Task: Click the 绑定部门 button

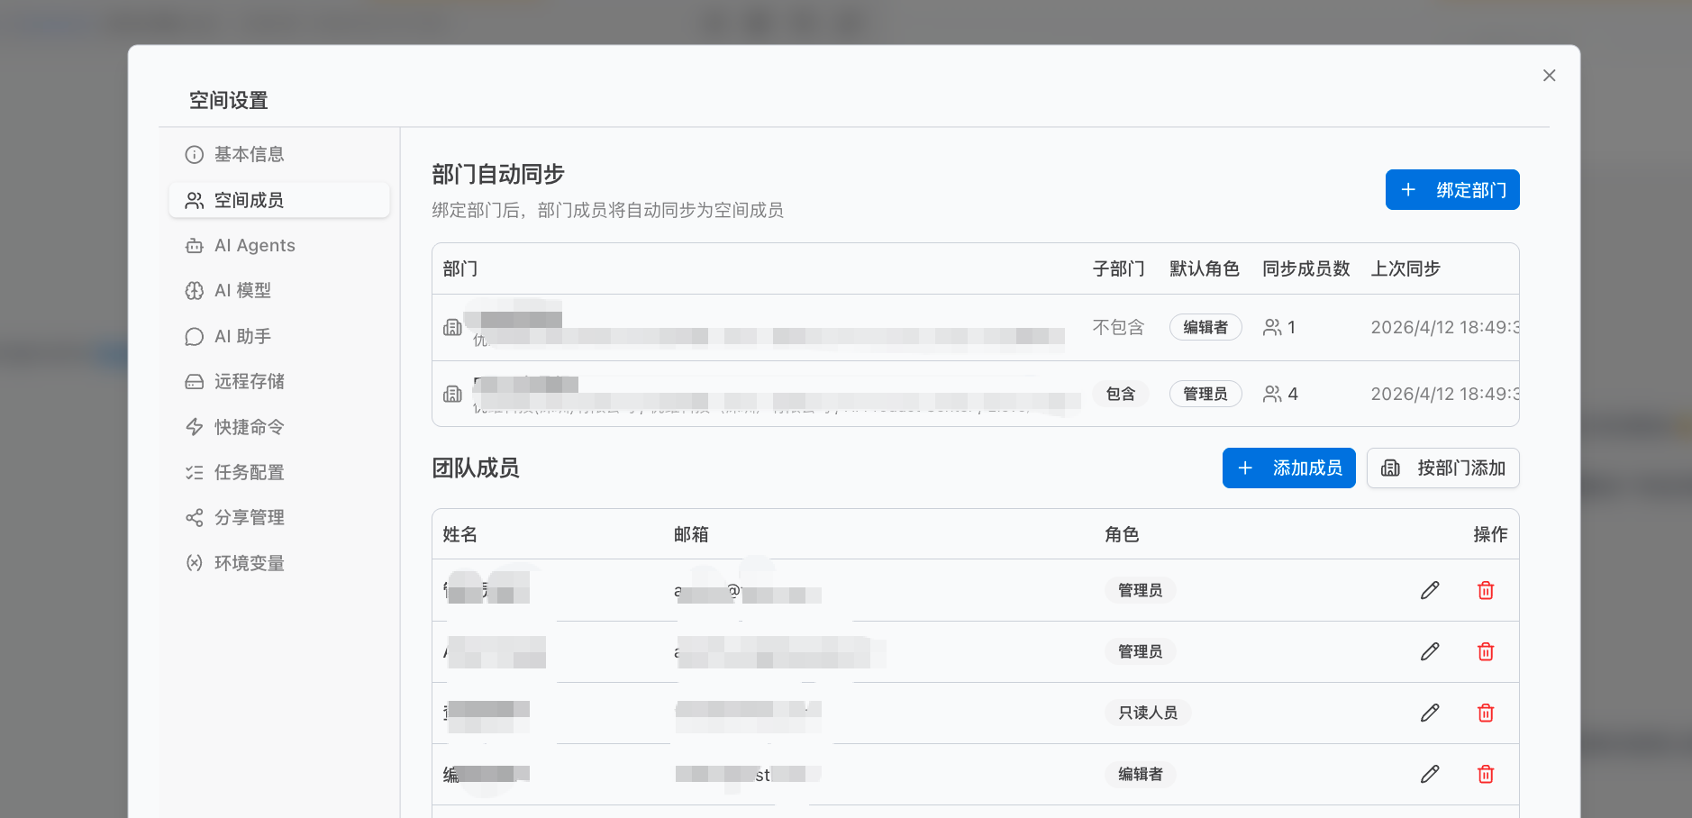Action: pyautogui.click(x=1451, y=189)
